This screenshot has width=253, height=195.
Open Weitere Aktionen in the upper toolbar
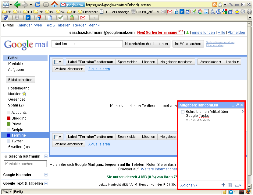click(69, 69)
